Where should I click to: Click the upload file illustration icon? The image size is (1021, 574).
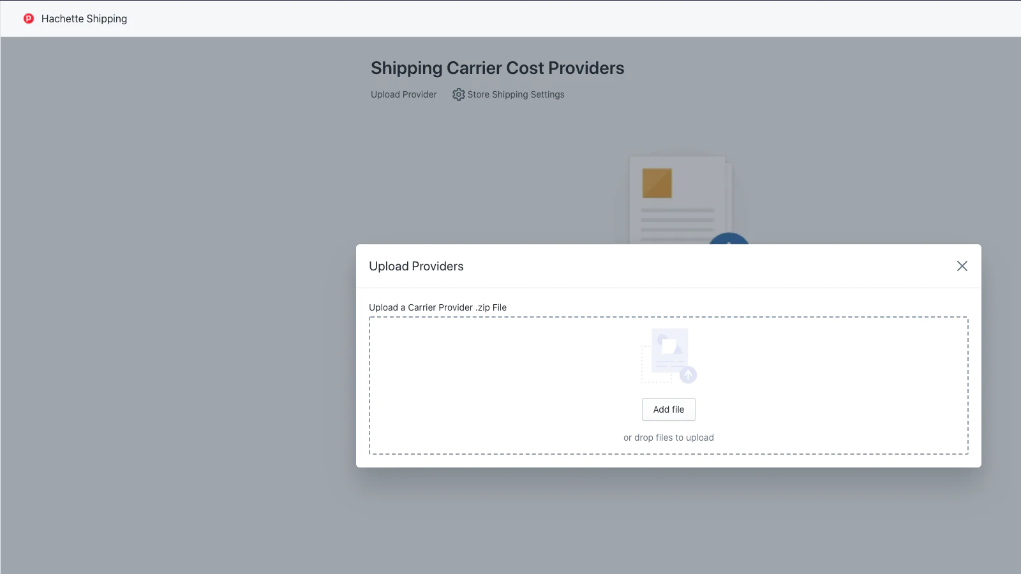(669, 356)
